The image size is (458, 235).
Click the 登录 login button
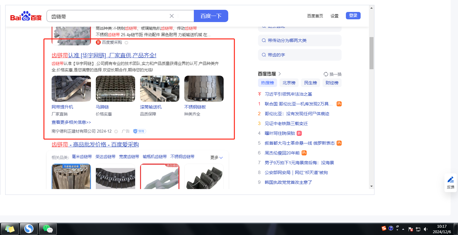tap(353, 16)
